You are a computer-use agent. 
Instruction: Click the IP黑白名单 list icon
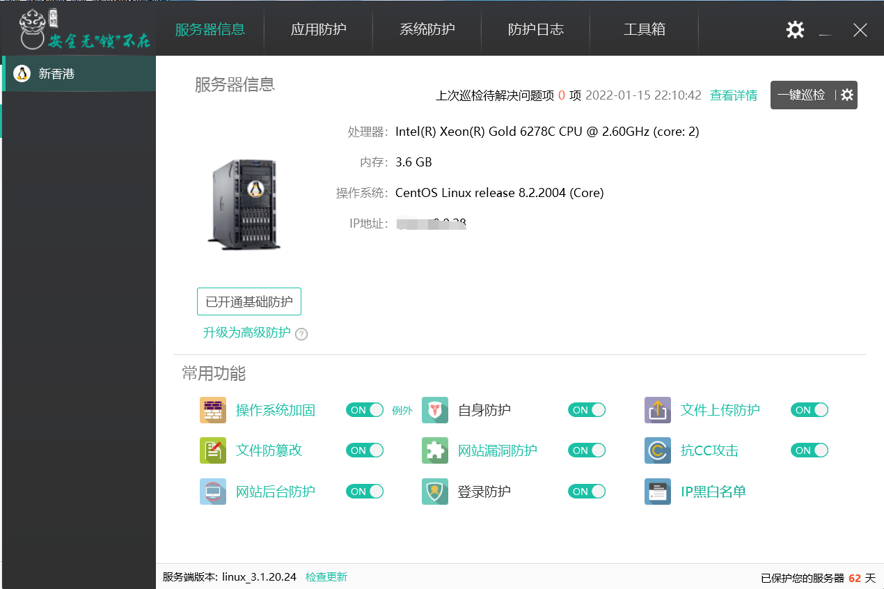[658, 492]
